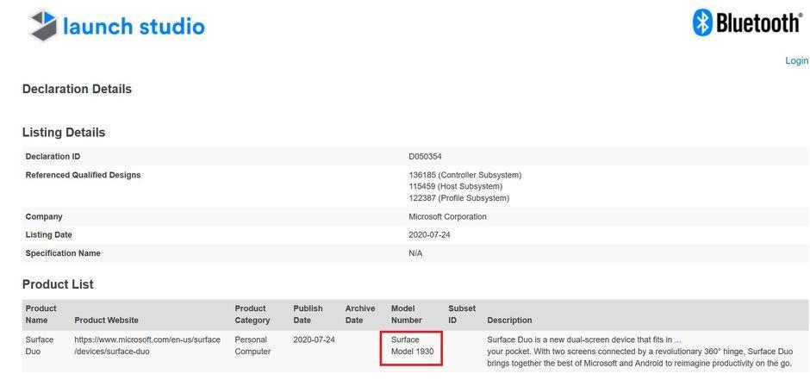
Task: Select the N/A specification value
Action: (x=415, y=253)
